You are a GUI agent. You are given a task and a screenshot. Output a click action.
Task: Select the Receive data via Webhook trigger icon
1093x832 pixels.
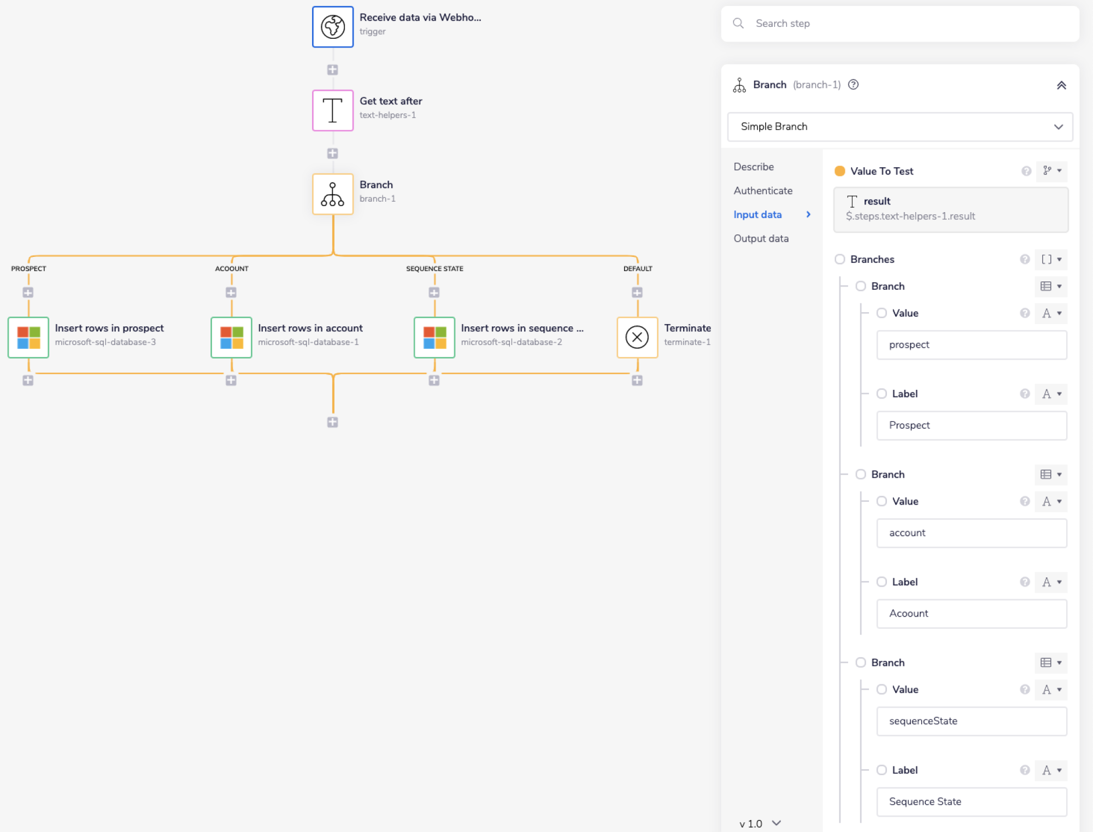[333, 26]
